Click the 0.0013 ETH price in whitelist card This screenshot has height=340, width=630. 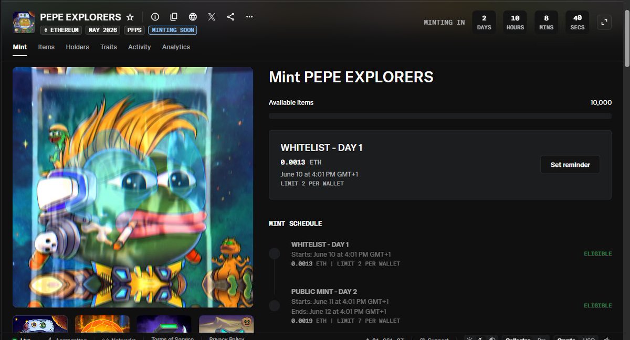click(x=301, y=163)
